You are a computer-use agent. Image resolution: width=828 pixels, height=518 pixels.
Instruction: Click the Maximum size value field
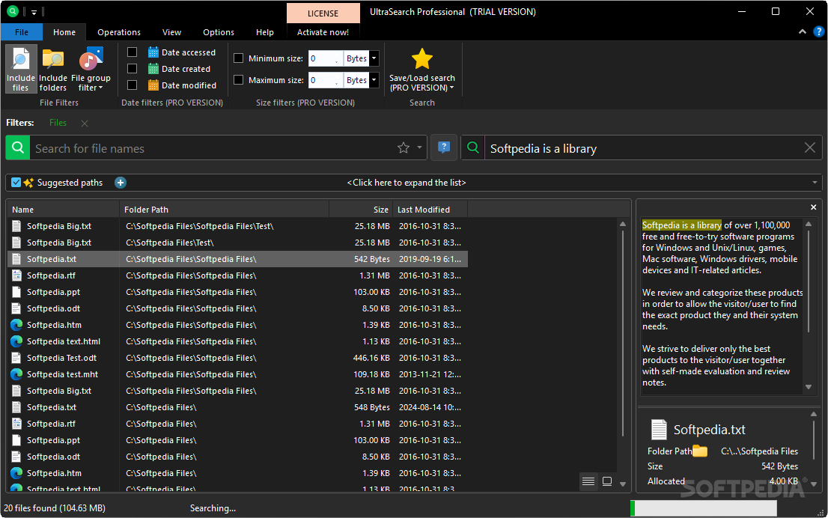(325, 80)
